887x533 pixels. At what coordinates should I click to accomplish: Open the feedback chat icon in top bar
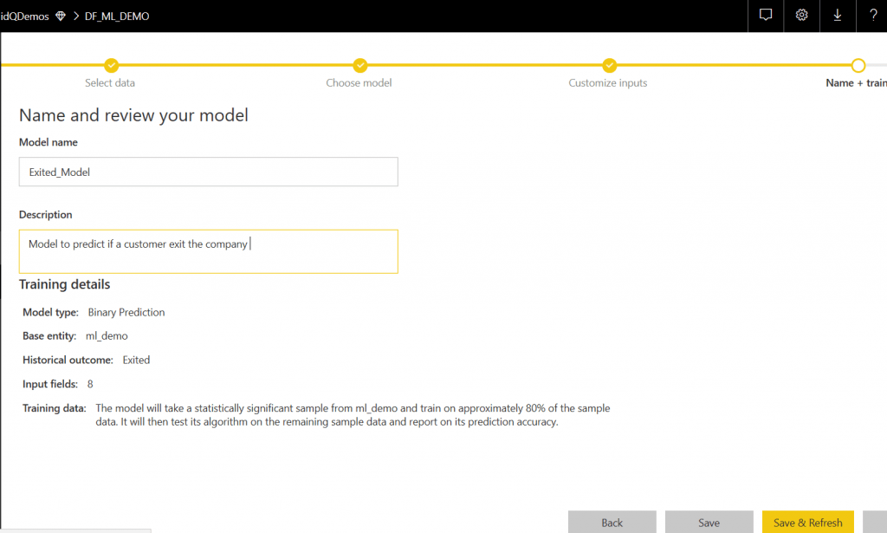[x=765, y=16]
